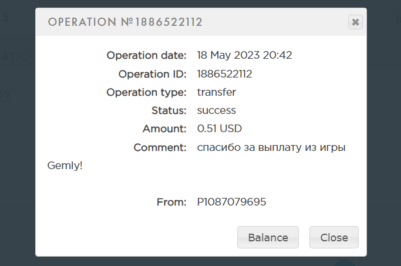
Task: Click the Operation type value transfer
Action: (x=217, y=92)
